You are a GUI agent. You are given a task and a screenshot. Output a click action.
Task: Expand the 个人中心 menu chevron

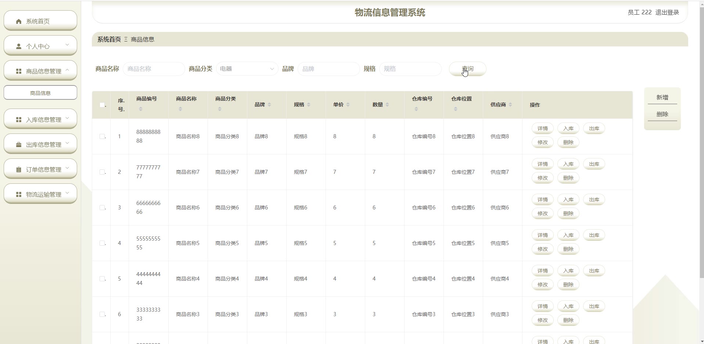(67, 45)
